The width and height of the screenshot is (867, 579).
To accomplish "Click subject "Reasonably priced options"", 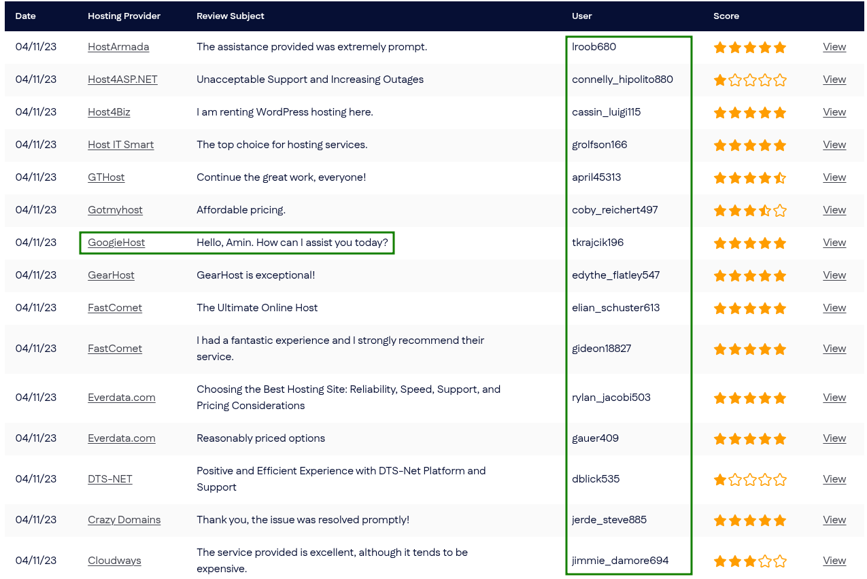I will 260,438.
